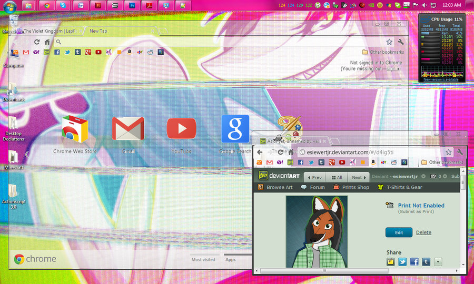474x284 pixels.
Task: Select the As of yet, unnamed deviantART tab
Action: (x=292, y=141)
